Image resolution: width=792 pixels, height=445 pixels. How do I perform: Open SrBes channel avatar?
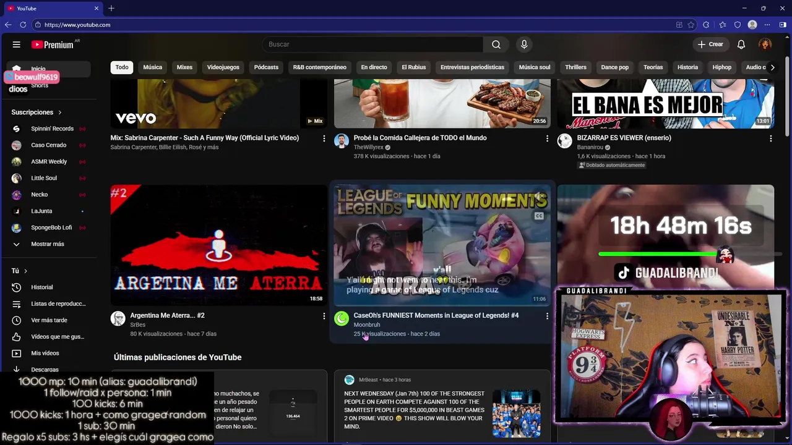point(118,318)
